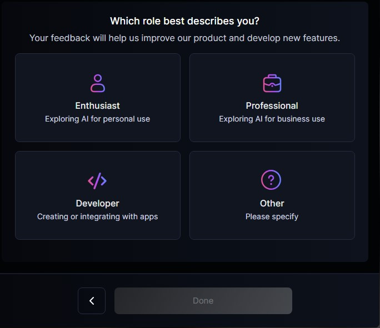This screenshot has width=380, height=328.
Task: Pick the Other option card background
Action: pyautogui.click(x=272, y=195)
